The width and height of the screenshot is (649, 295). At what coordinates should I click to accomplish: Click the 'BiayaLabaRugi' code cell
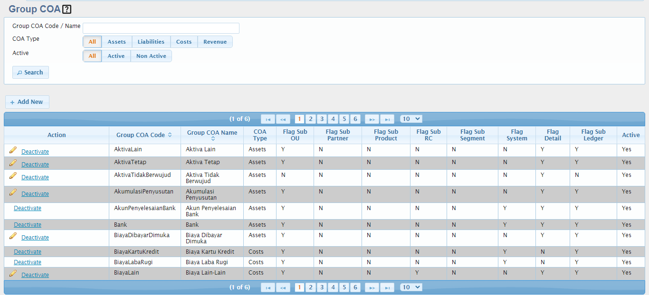tap(145, 262)
